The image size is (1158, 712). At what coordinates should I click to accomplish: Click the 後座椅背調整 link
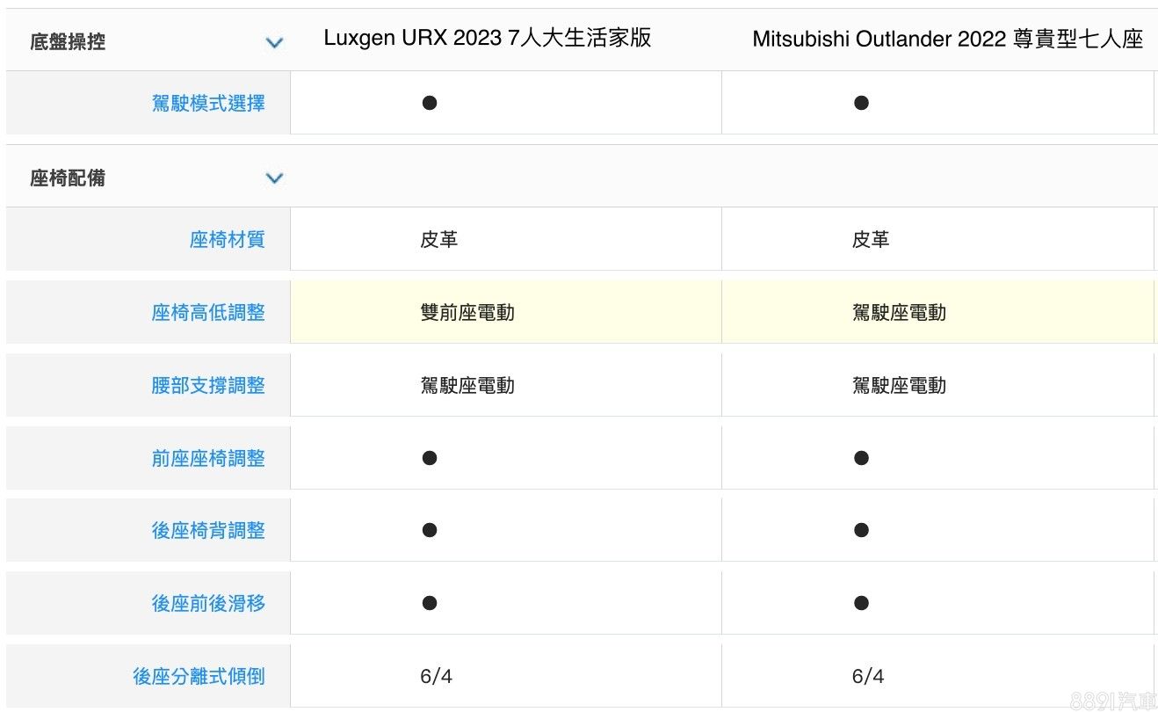tap(208, 531)
